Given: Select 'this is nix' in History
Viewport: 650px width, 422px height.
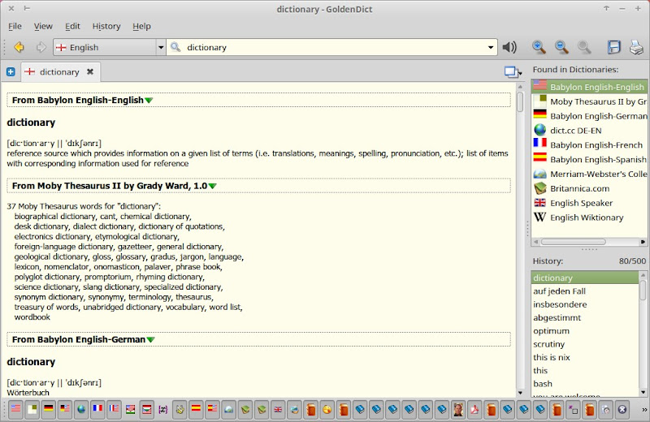Looking at the screenshot, I should (x=585, y=357).
